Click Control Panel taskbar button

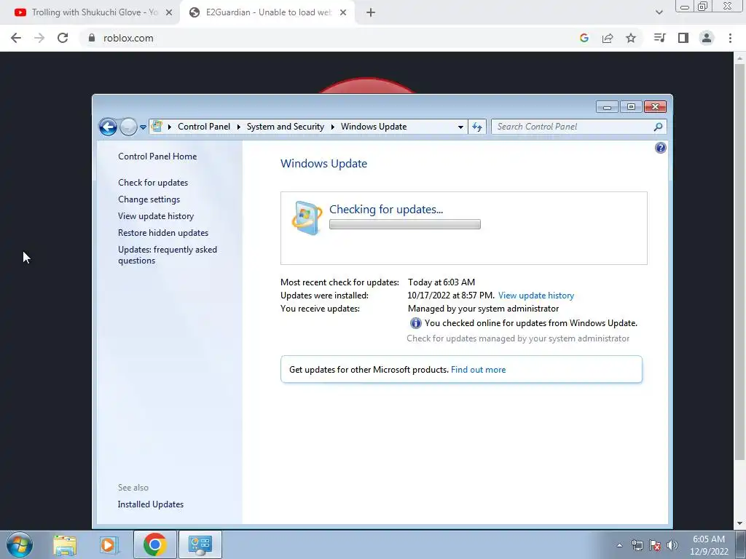click(200, 544)
